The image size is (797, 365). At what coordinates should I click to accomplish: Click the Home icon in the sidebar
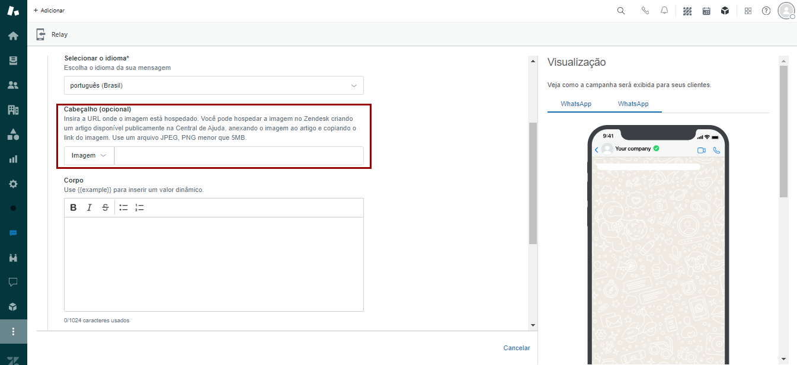click(13, 36)
